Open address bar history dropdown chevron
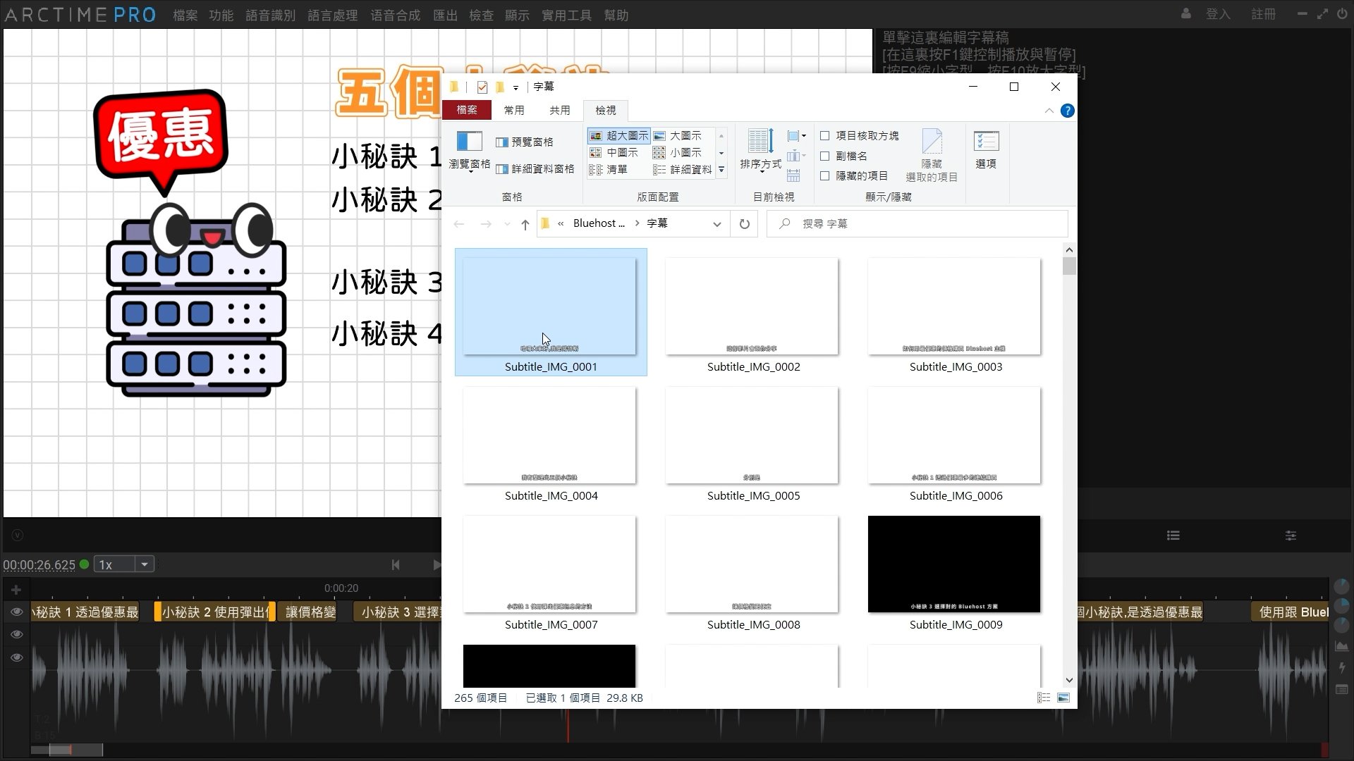This screenshot has height=761, width=1354. click(x=717, y=224)
